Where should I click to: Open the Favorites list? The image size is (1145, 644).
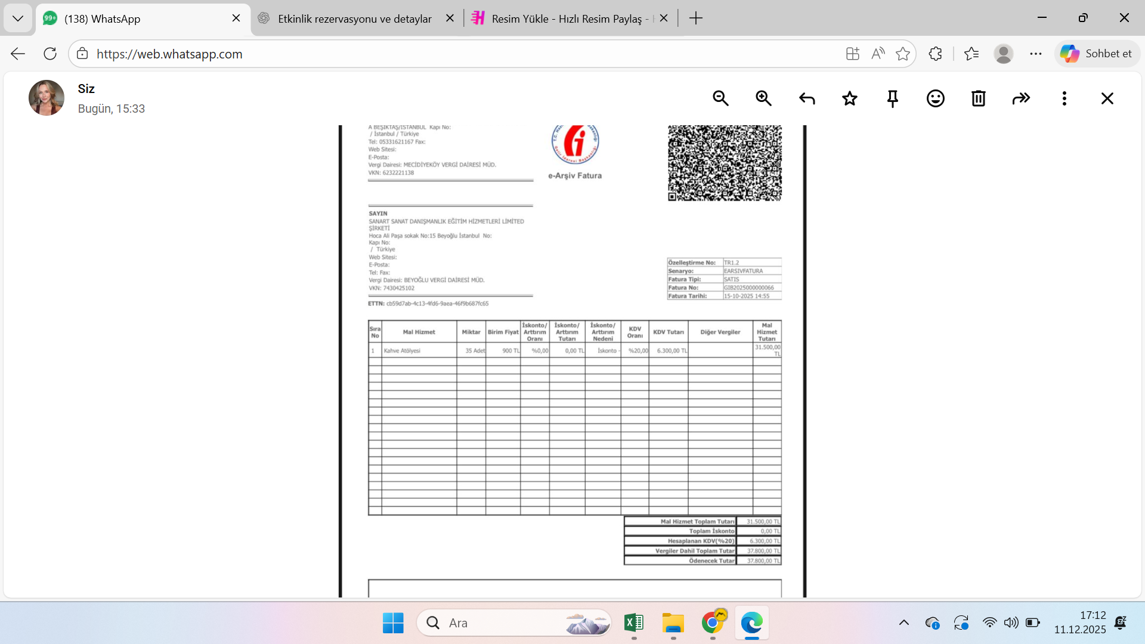point(971,54)
